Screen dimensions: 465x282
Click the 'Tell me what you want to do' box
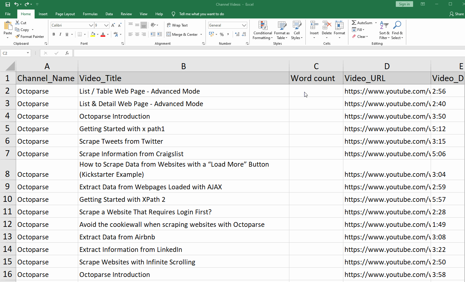(201, 14)
